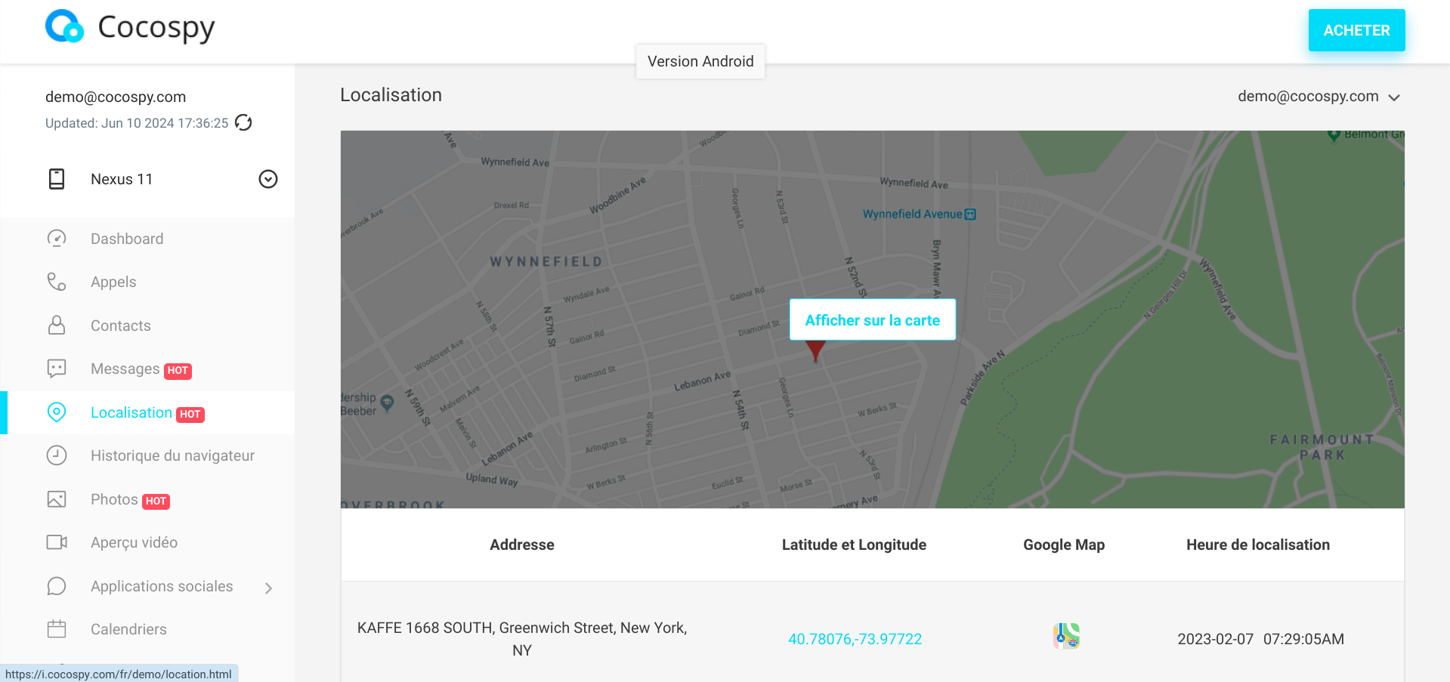Click the Messages chat bubble icon
The height and width of the screenshot is (682, 1450).
click(x=57, y=369)
